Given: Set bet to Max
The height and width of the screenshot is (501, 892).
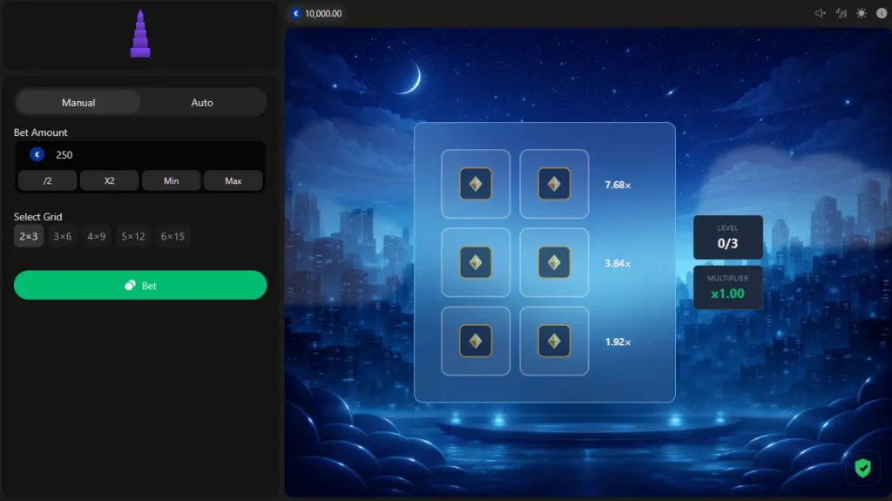Looking at the screenshot, I should [x=233, y=180].
